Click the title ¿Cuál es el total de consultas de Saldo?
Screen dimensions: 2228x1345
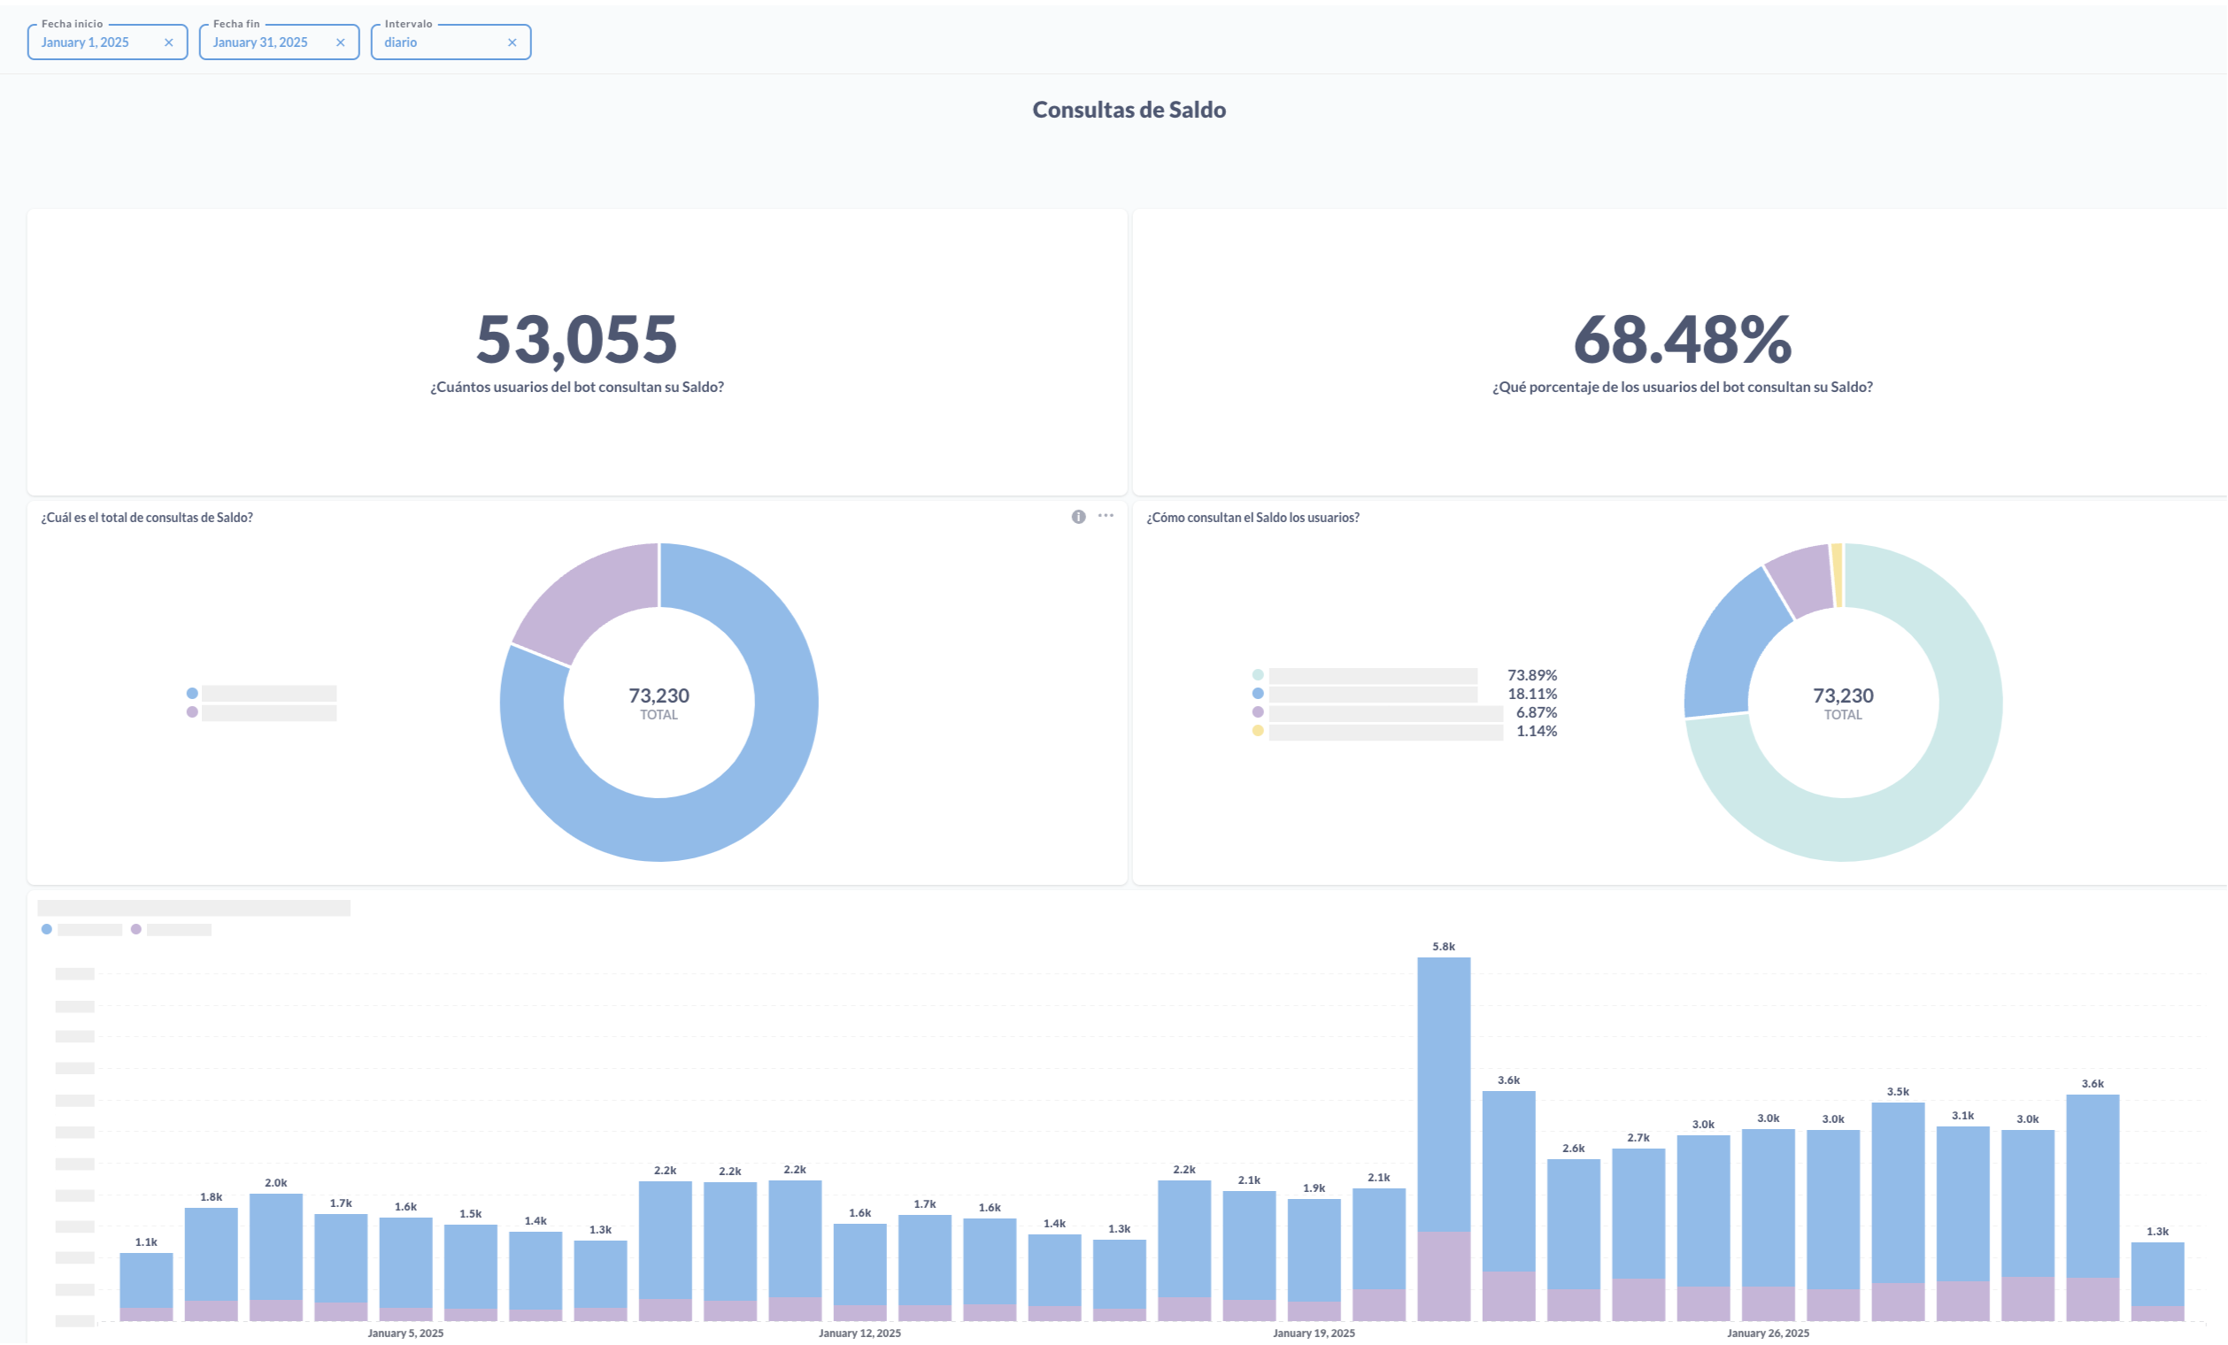(x=146, y=517)
